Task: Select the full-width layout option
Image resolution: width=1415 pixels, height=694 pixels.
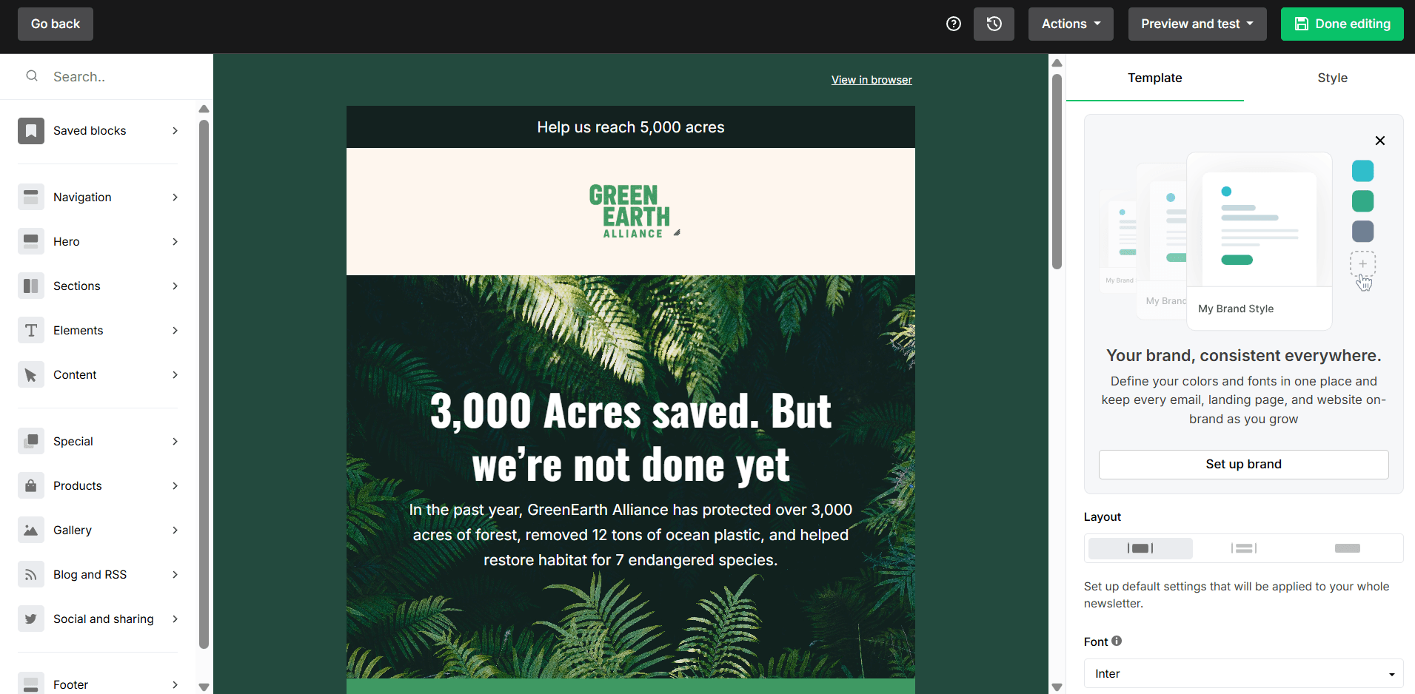Action: pos(1348,548)
